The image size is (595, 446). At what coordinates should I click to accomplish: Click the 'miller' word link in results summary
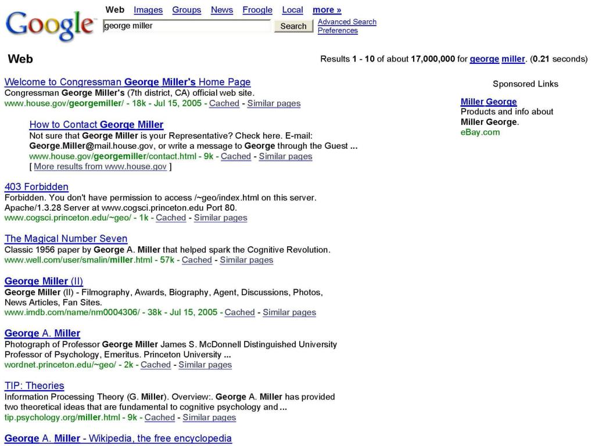(x=514, y=59)
